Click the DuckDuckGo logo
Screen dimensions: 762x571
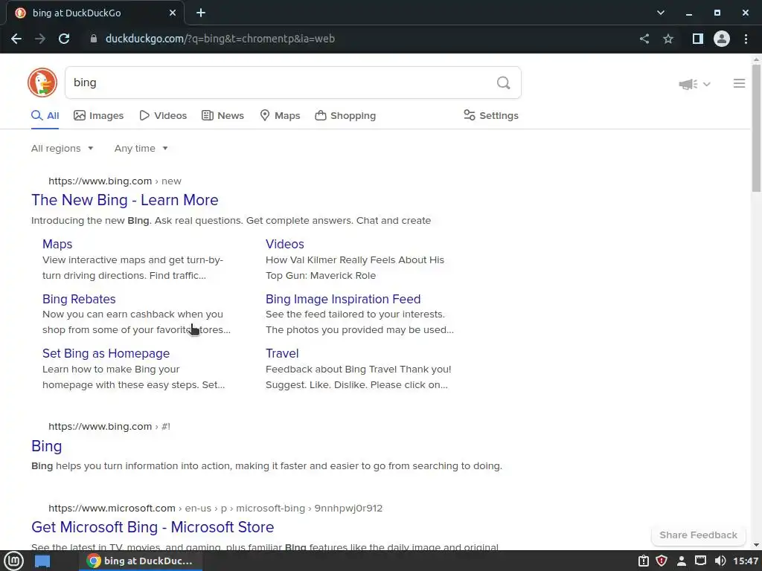(x=42, y=83)
